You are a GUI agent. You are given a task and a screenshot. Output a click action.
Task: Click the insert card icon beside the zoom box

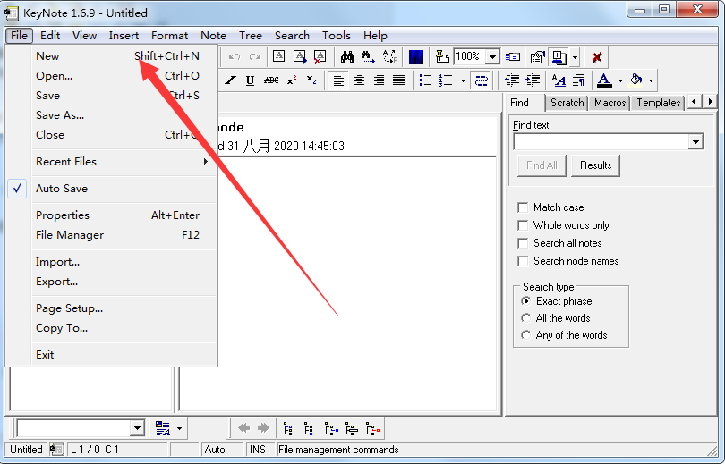click(x=512, y=57)
